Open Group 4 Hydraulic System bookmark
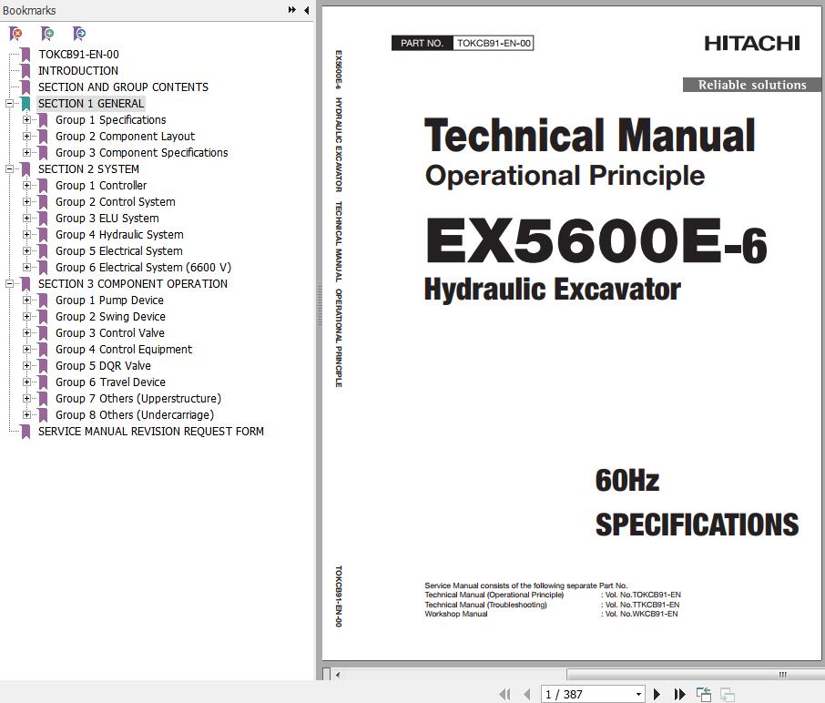 (x=119, y=235)
